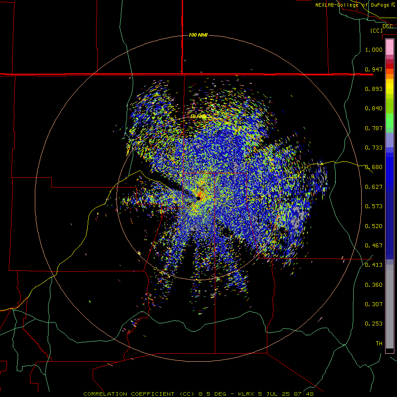Click the [CC] legend header label
Image resolution: width=397 pixels, height=397 pixels.
click(376, 30)
